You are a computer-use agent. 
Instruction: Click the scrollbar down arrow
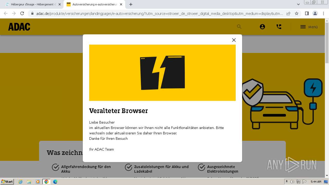(x=327, y=175)
